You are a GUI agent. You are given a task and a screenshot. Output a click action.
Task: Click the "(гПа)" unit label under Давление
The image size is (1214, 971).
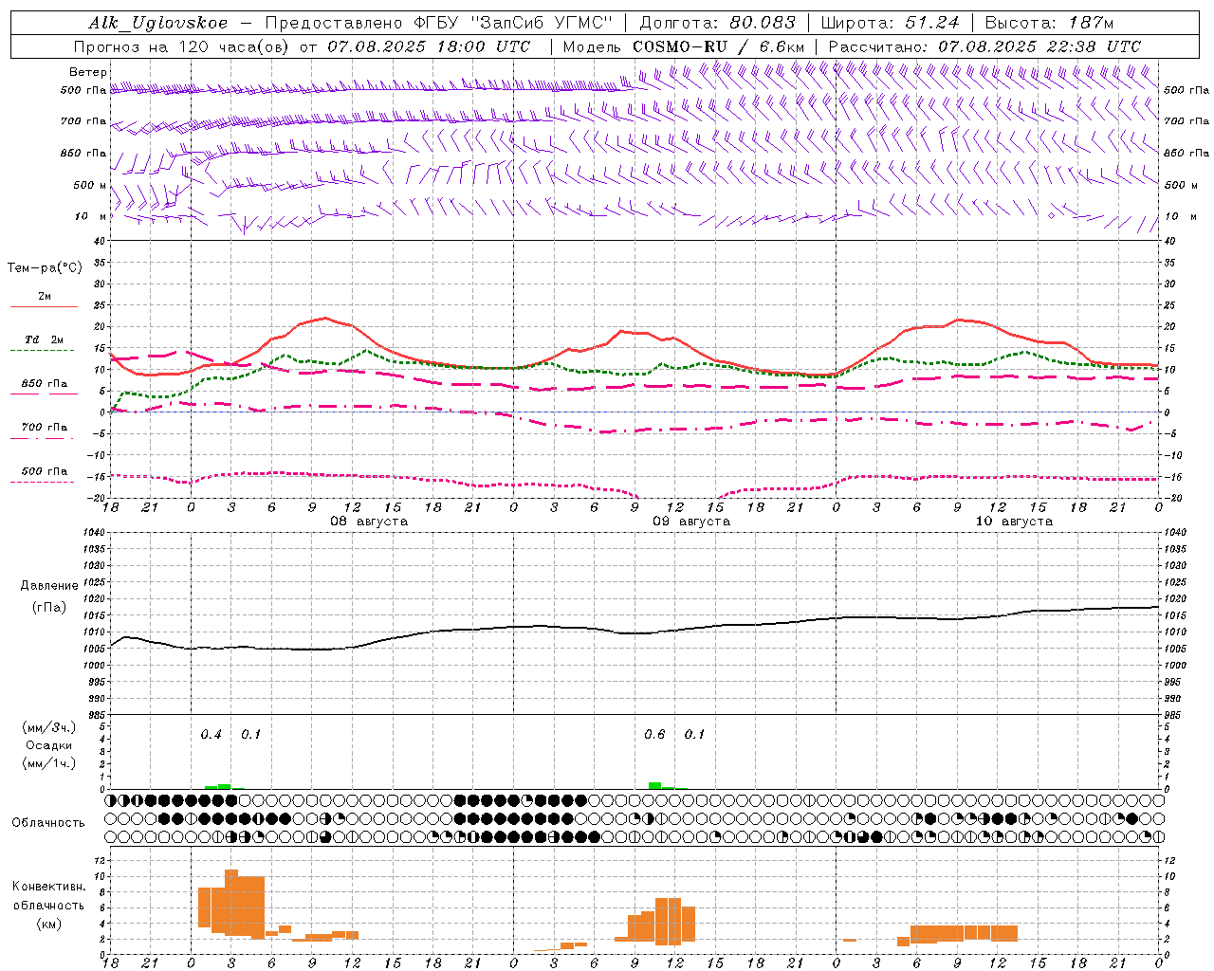[49, 608]
